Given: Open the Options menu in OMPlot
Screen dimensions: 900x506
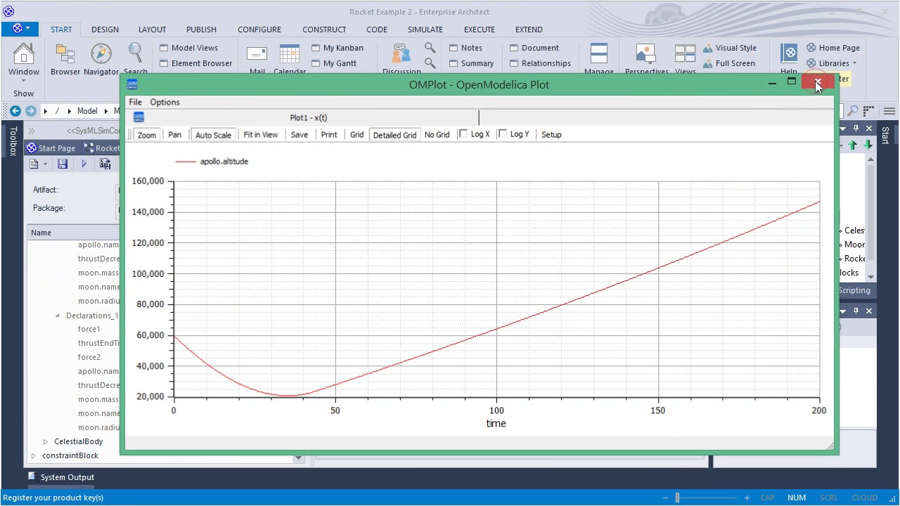Looking at the screenshot, I should point(165,102).
